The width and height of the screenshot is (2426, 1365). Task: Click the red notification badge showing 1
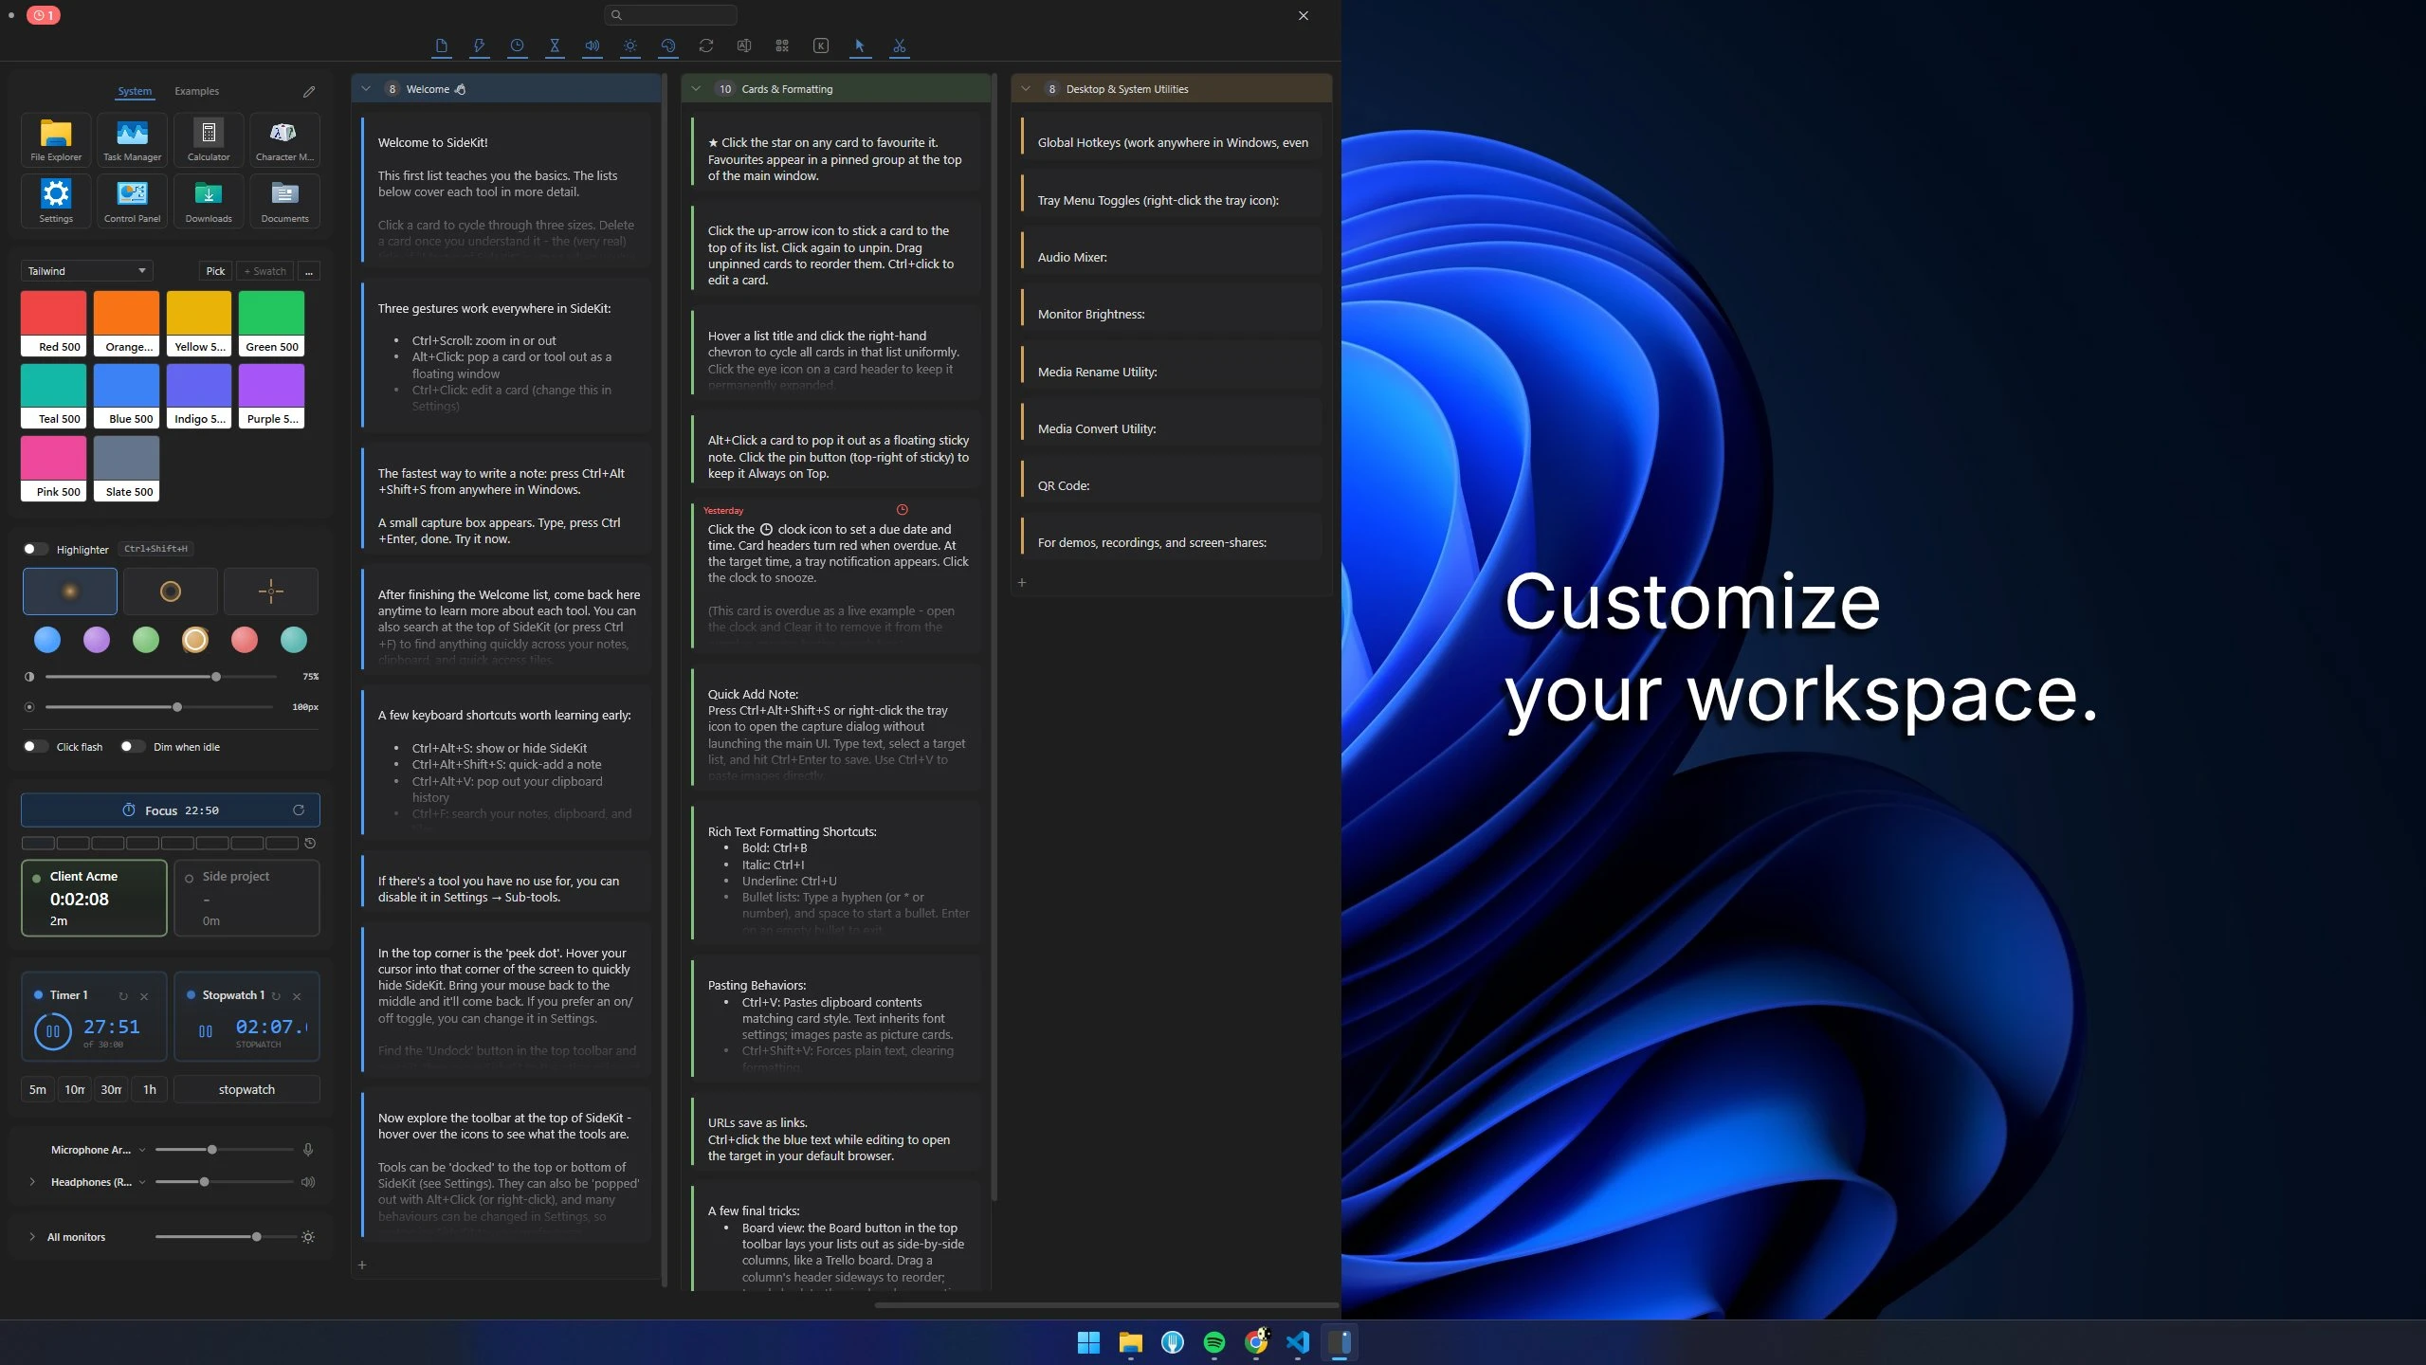(43, 15)
